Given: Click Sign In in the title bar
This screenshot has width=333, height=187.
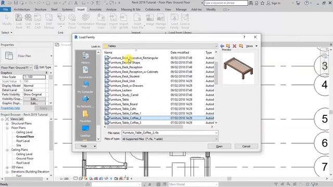Looking at the screenshot, I should coord(274,3).
